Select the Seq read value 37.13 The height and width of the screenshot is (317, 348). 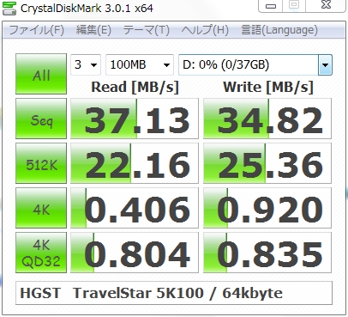(135, 119)
